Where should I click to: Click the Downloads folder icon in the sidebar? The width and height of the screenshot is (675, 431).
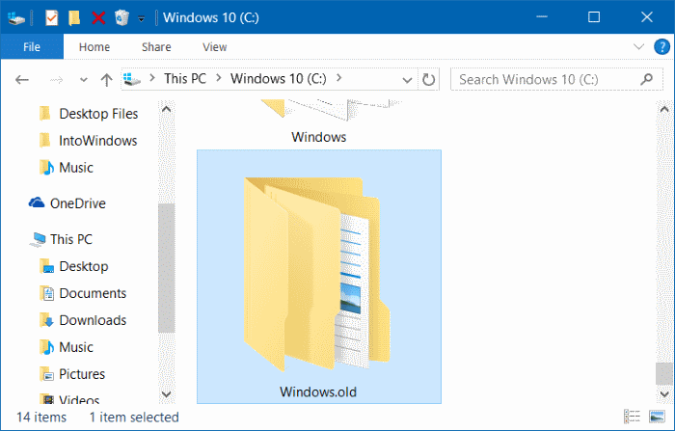click(46, 320)
